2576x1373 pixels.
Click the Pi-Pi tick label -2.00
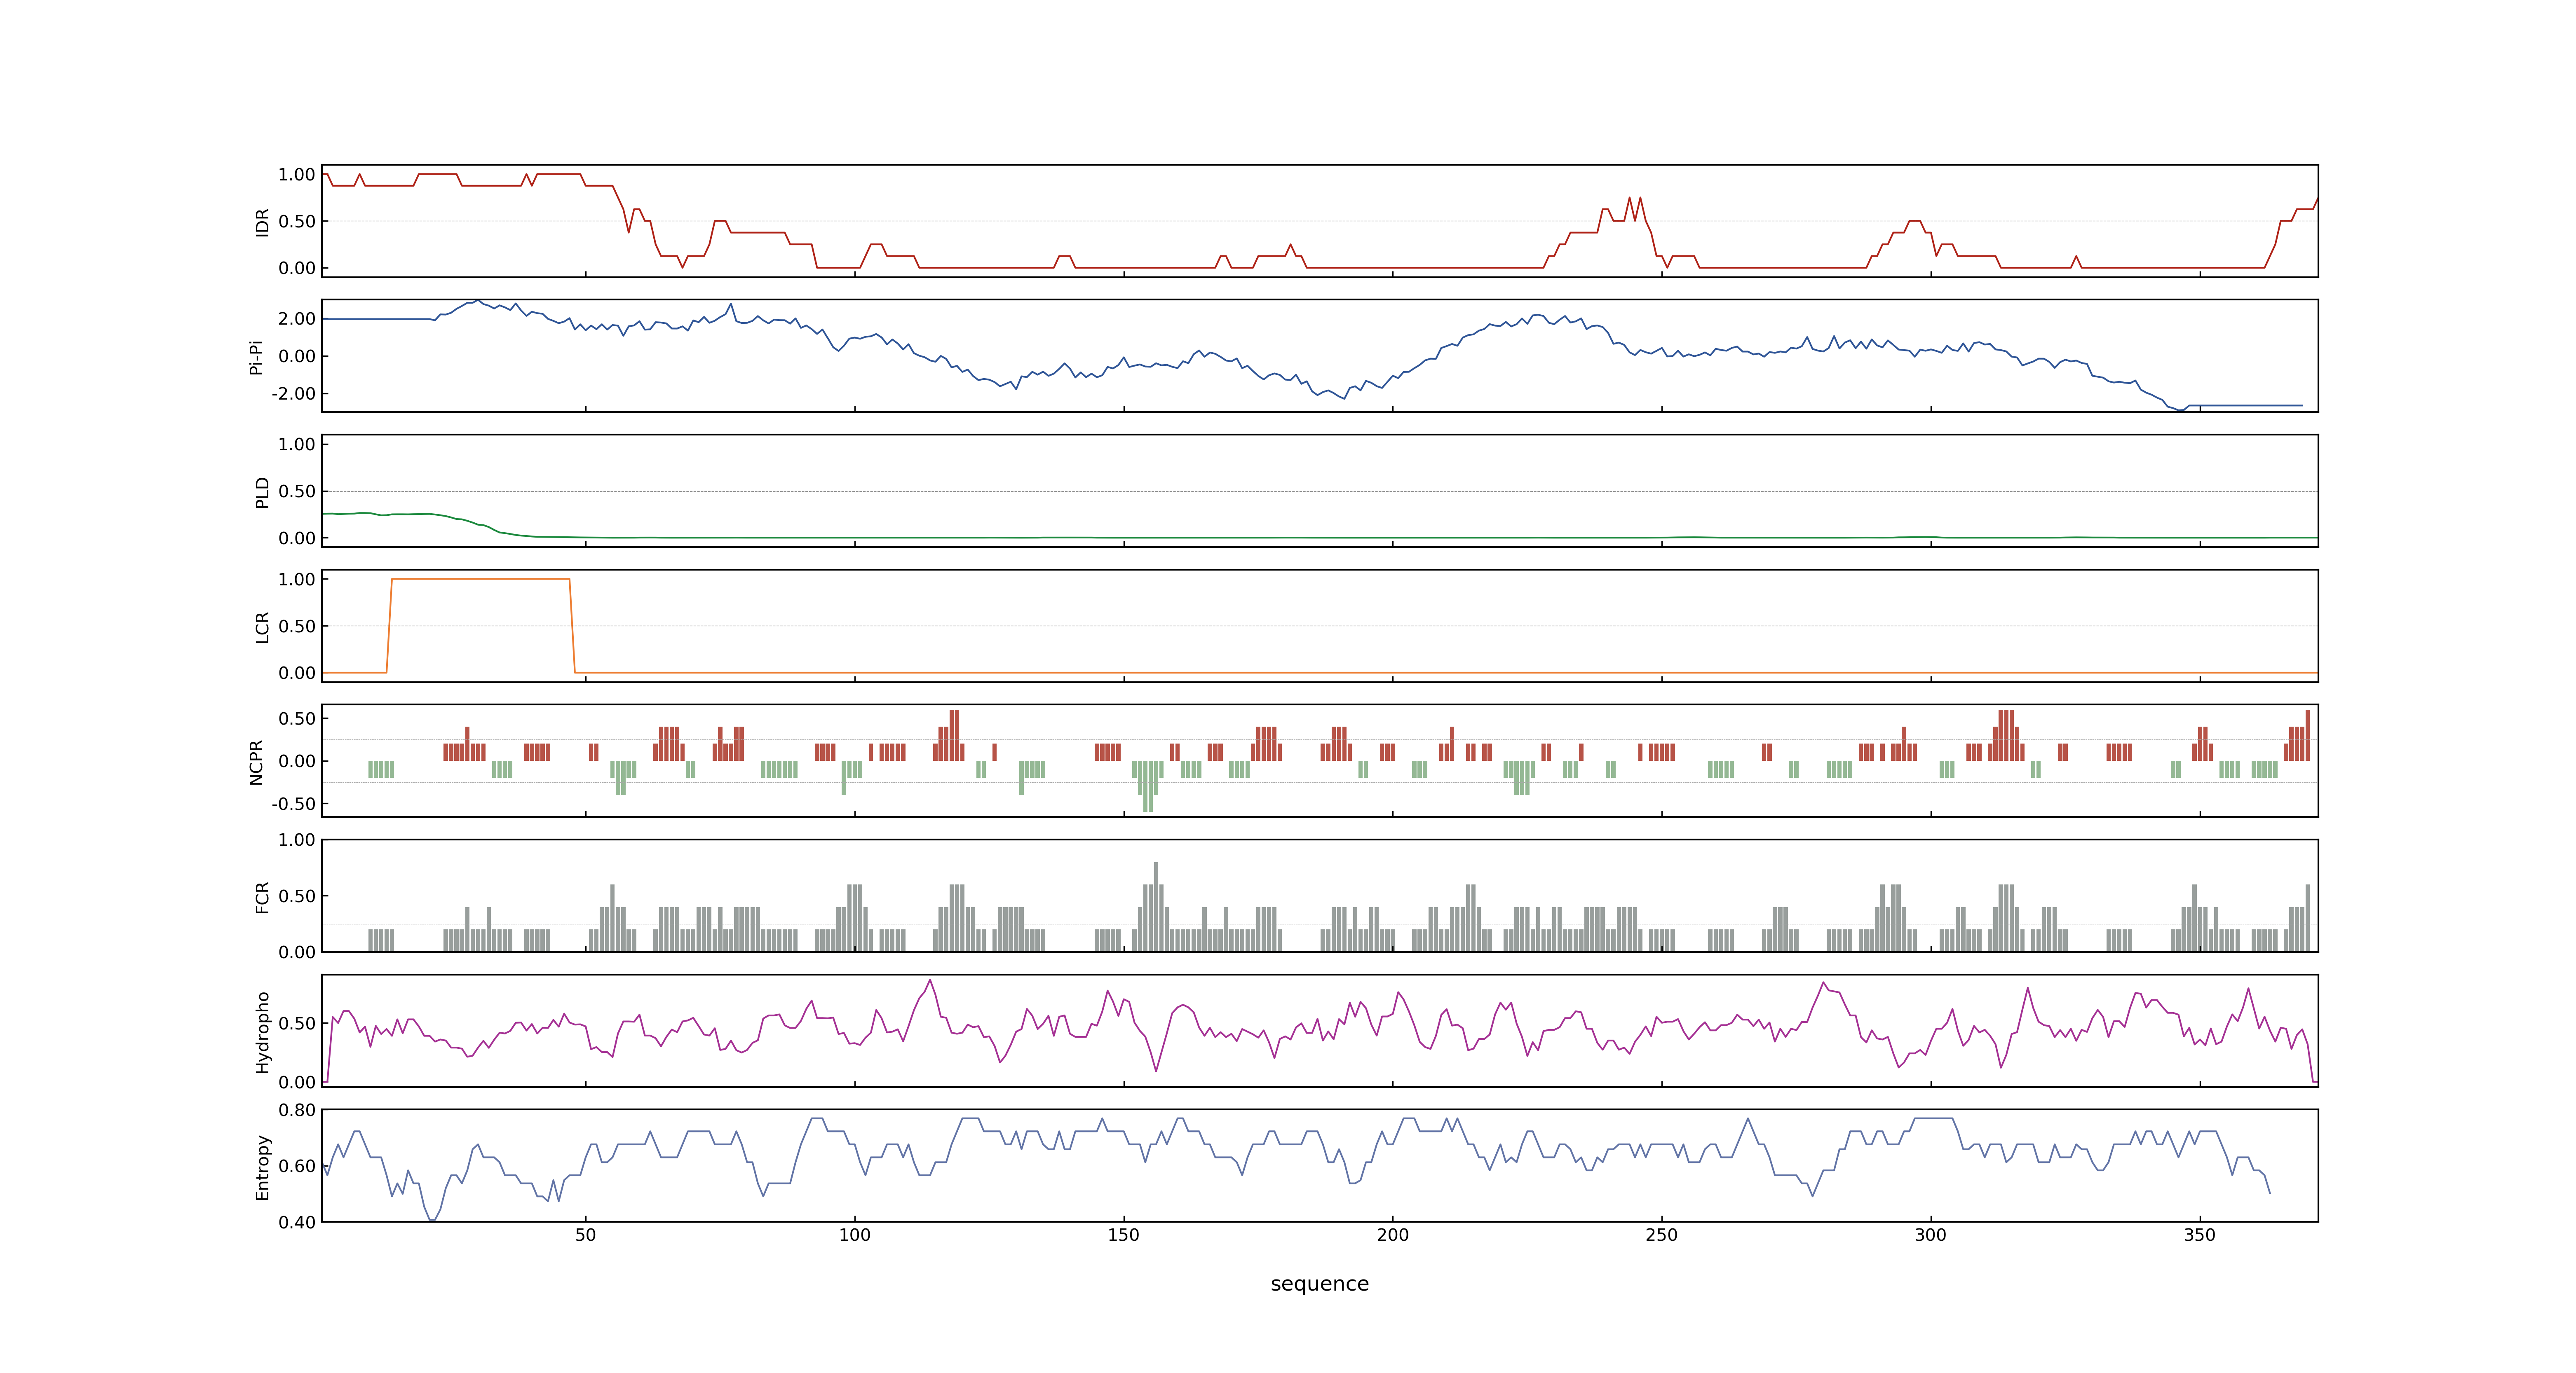(x=293, y=394)
